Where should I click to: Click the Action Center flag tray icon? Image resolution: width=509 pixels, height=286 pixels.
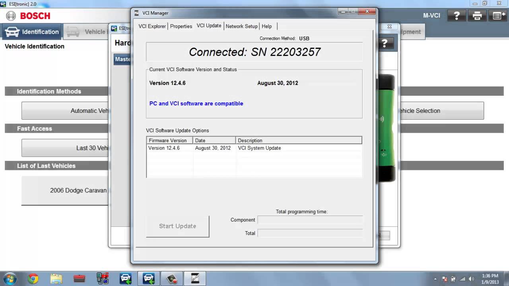tap(445, 279)
